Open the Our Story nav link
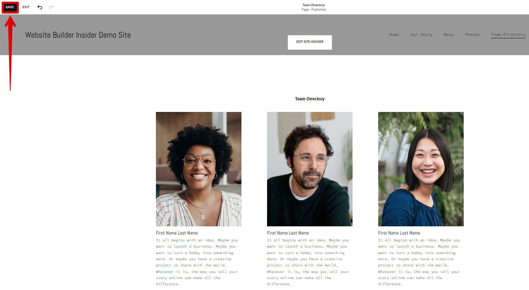Viewport: 529px width, 290px height. click(x=421, y=35)
